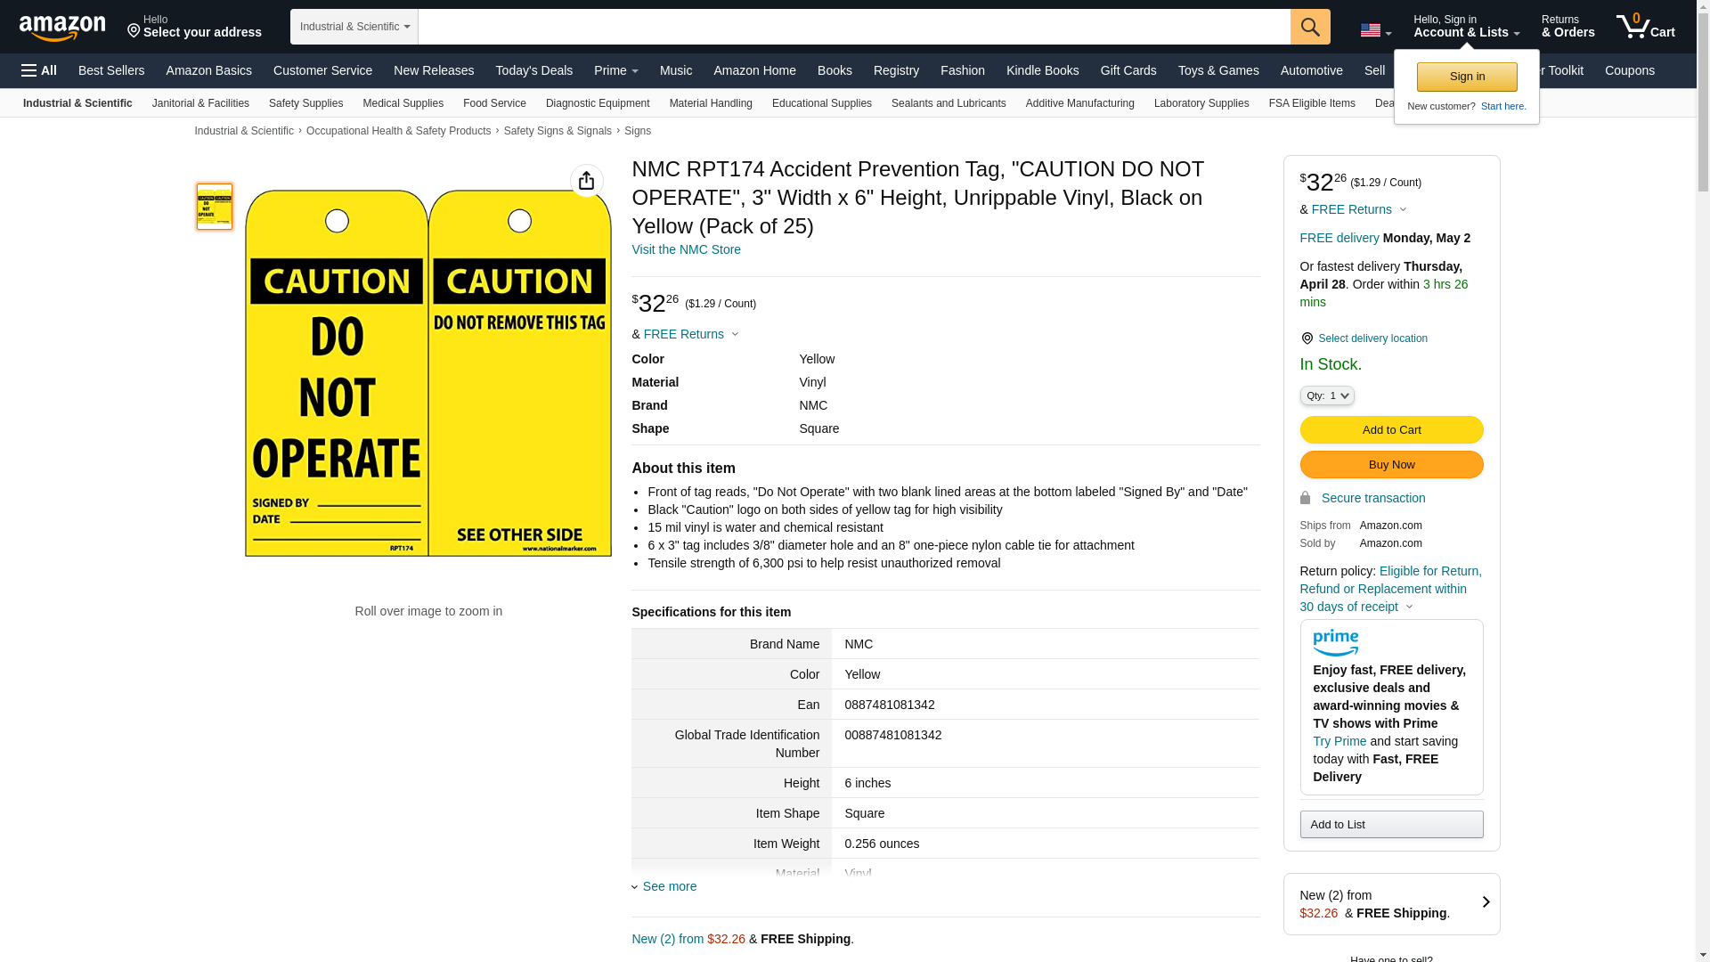The width and height of the screenshot is (1710, 962).
Task: Click the Secure transaction lock link
Action: click(x=1372, y=498)
